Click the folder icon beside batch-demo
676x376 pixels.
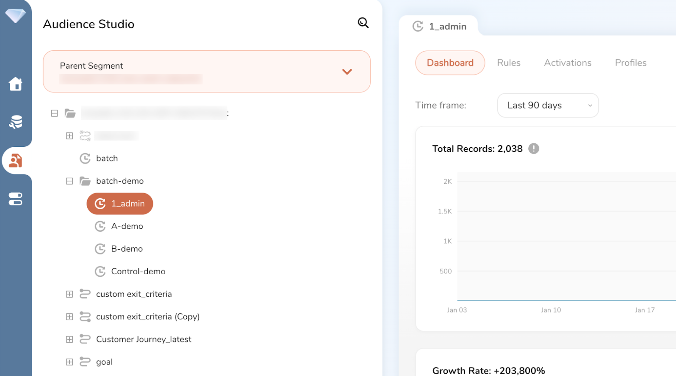pos(85,181)
